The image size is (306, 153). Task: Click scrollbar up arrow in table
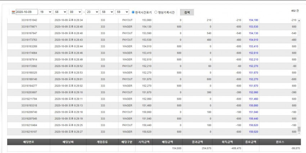[x=299, y=20]
